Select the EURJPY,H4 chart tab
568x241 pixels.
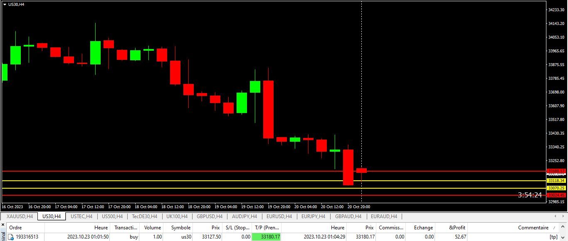pyautogui.click(x=314, y=216)
